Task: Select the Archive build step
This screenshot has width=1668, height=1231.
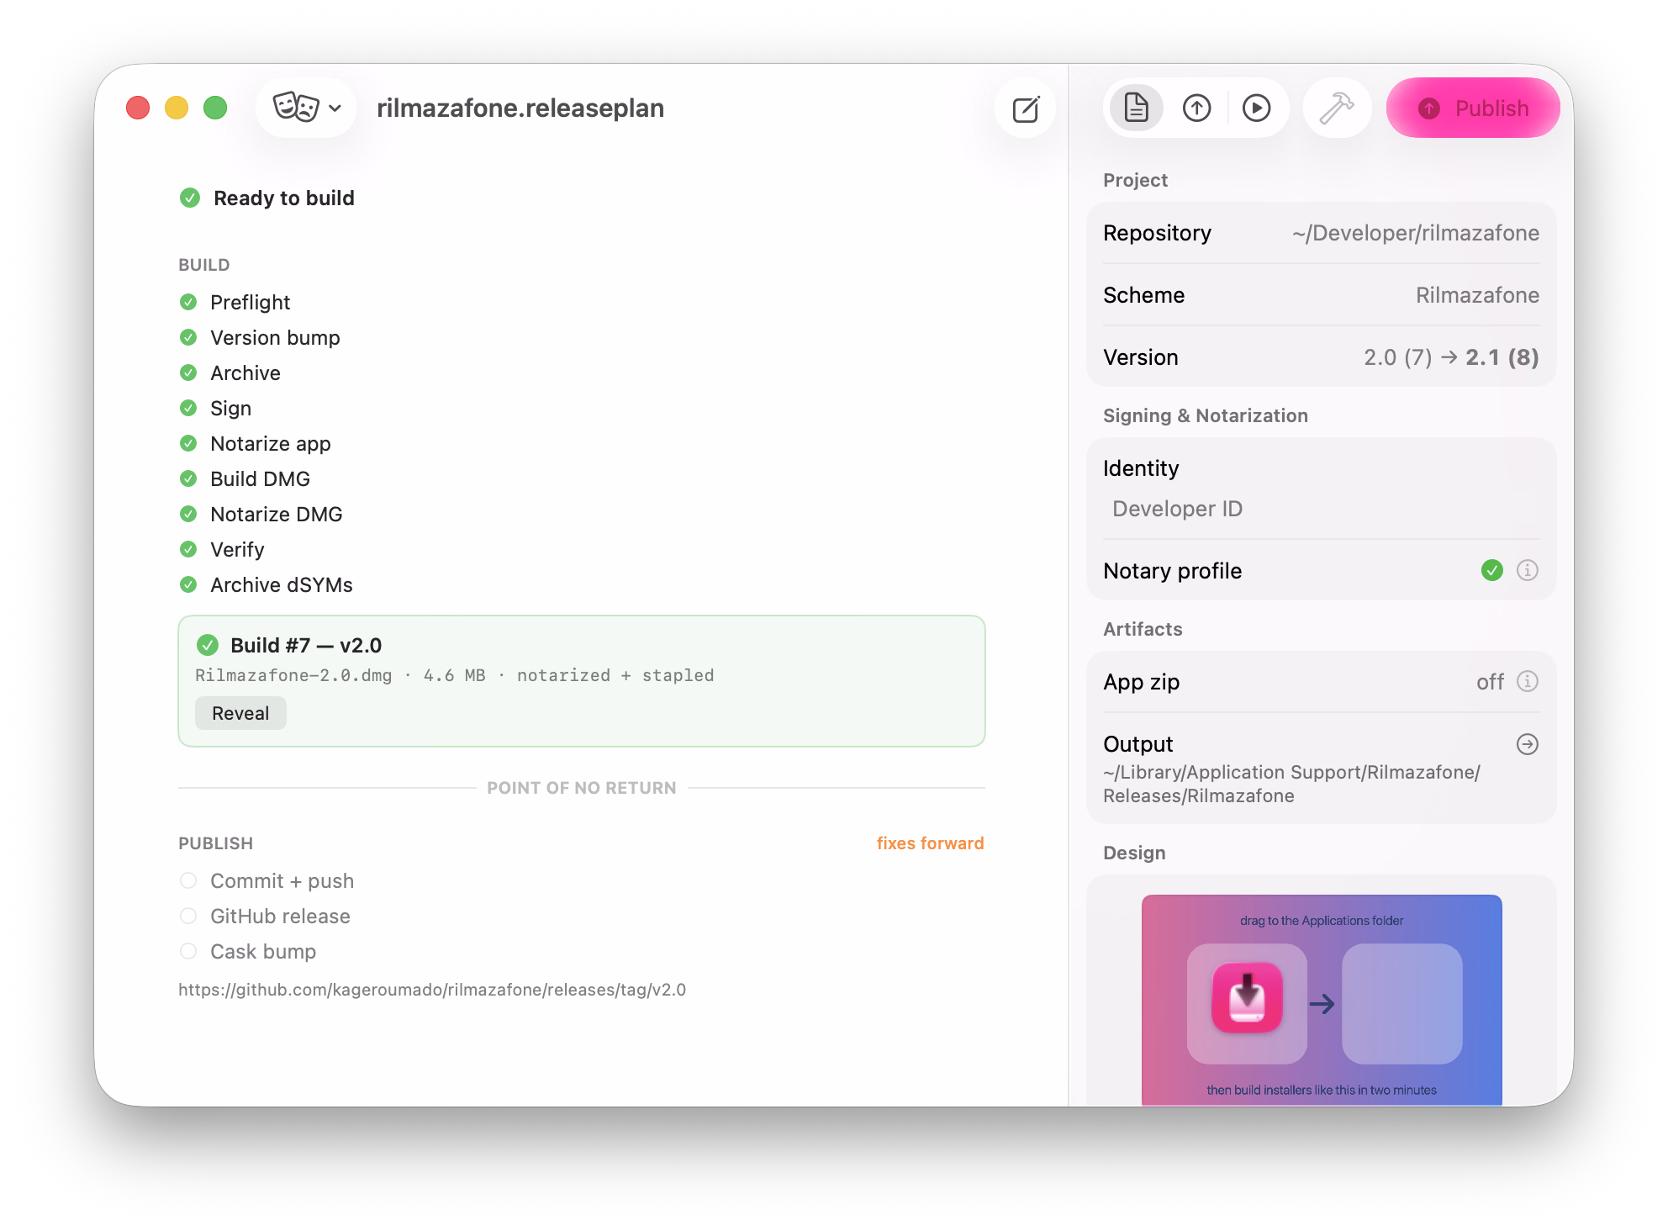Action: (245, 373)
